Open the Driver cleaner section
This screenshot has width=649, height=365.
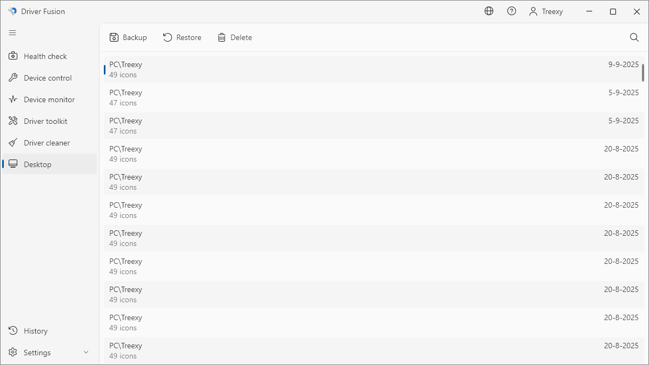tap(47, 143)
